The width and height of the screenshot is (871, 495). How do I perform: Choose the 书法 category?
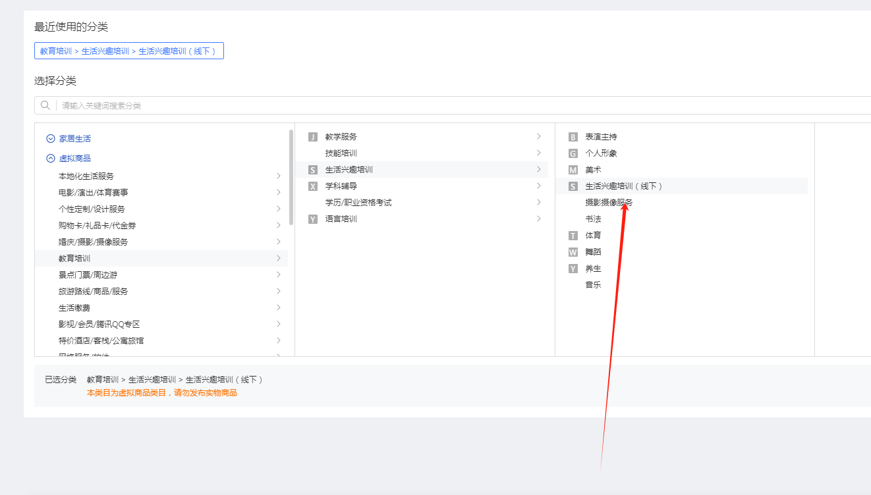(593, 219)
